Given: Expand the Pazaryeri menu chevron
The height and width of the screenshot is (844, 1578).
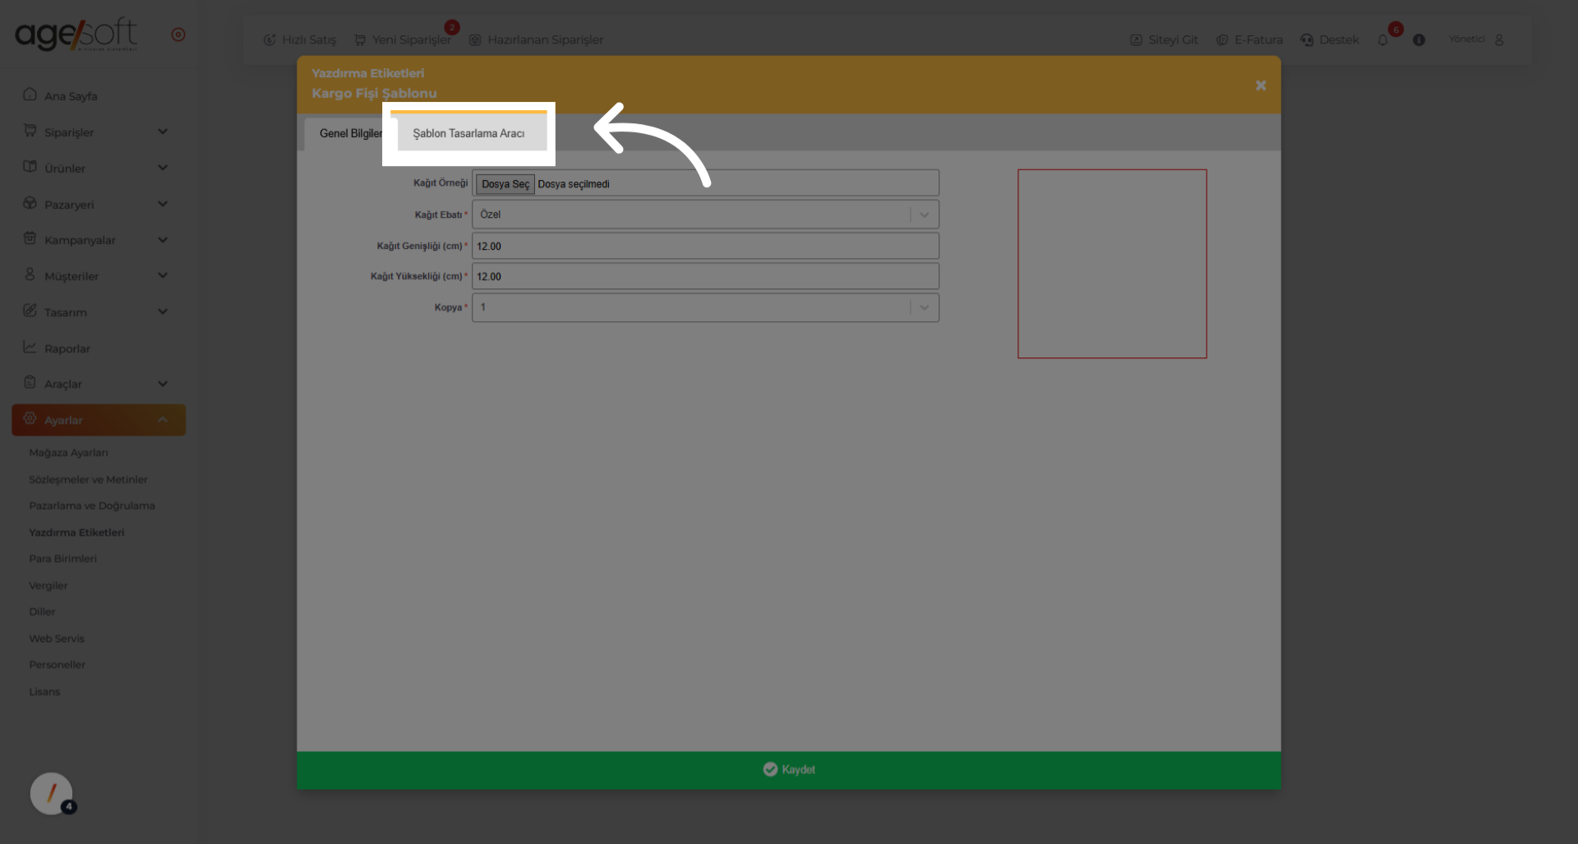Looking at the screenshot, I should point(163,204).
